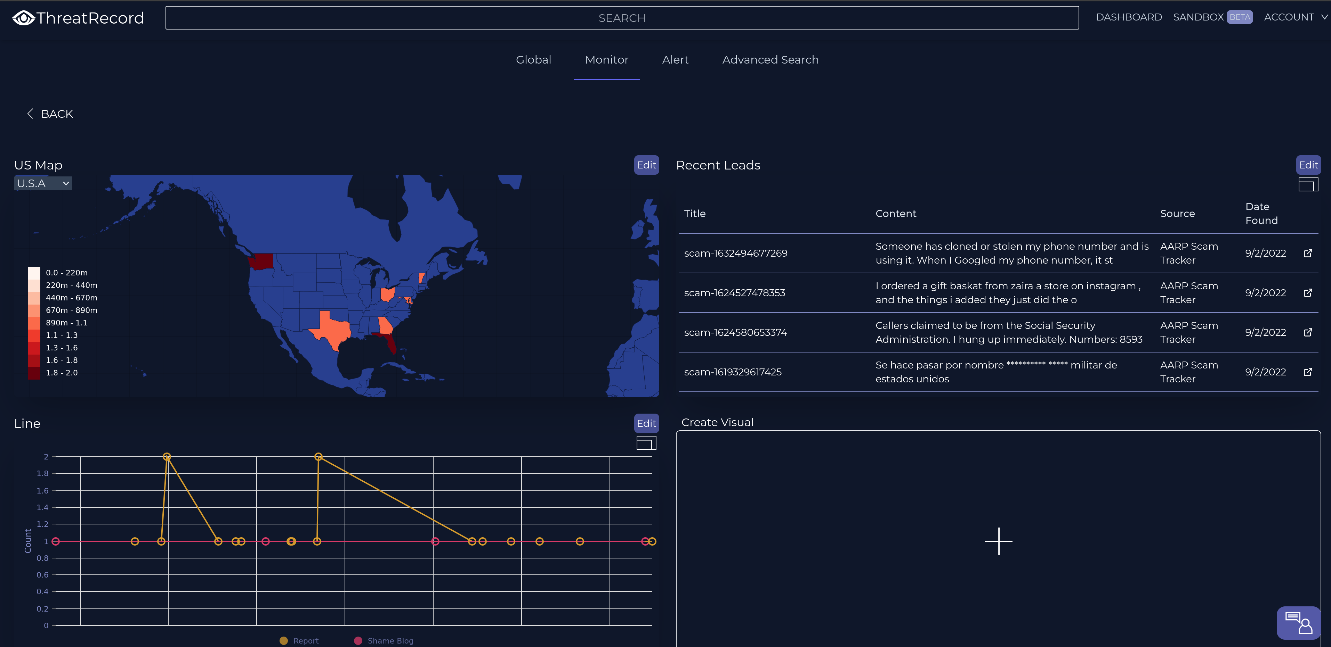Click the expand icon on Line chart panel
This screenshot has height=647, width=1331.
coord(647,442)
